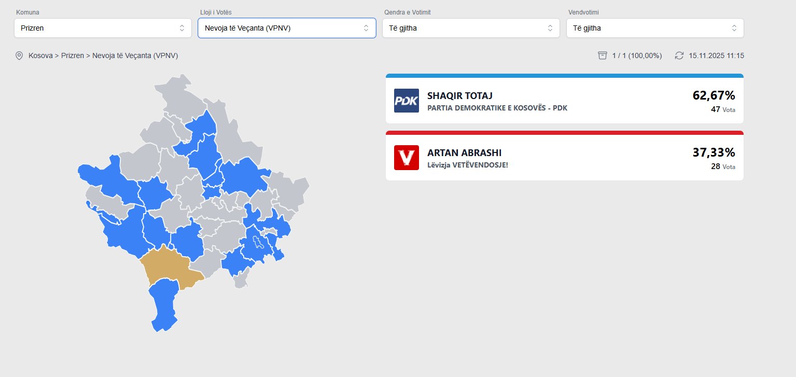Click Prizren in the breadcrumb path
Image resolution: width=796 pixels, height=377 pixels.
[x=73, y=55]
